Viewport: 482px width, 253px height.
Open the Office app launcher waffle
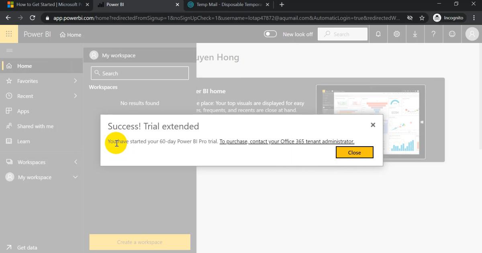[x=9, y=34]
